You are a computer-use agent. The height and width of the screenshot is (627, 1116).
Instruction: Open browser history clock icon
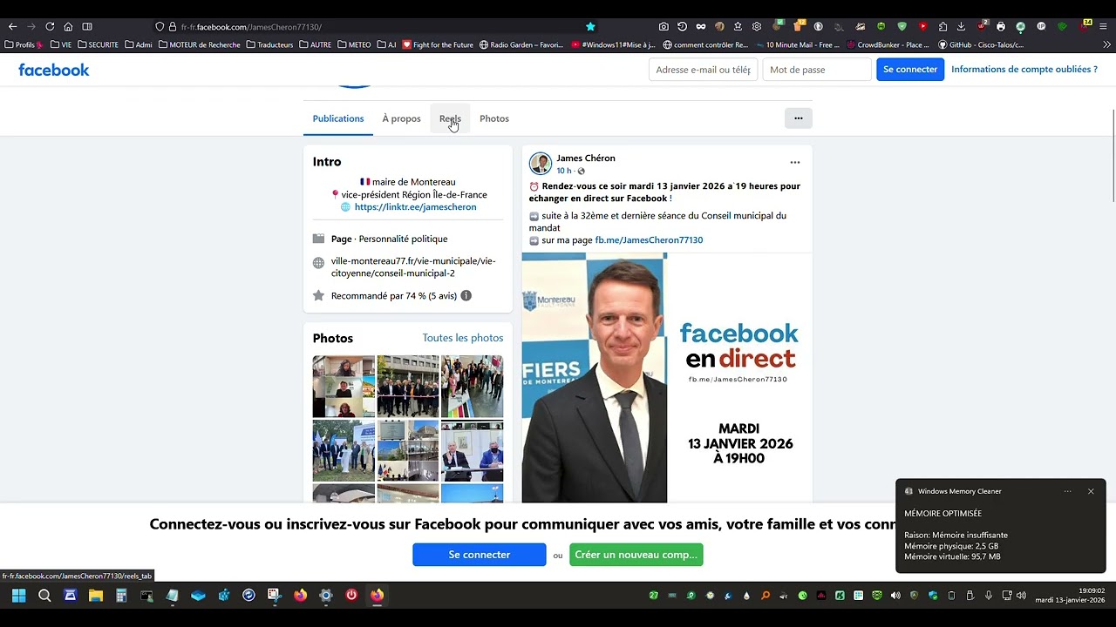[x=682, y=27]
